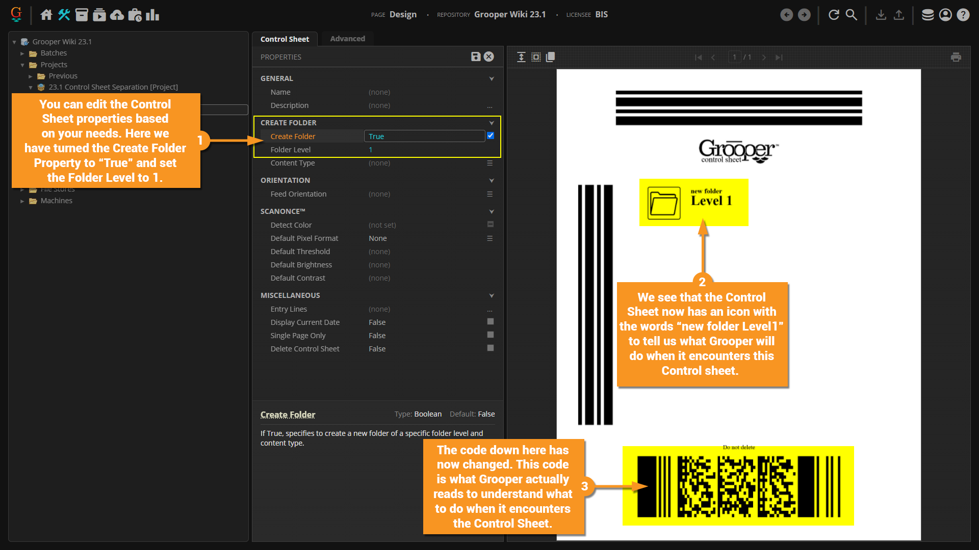Switch to the Advanced tab
The width and height of the screenshot is (979, 550).
(x=347, y=39)
